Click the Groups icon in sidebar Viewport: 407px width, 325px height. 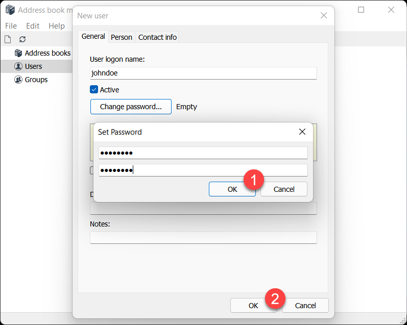pyautogui.click(x=18, y=80)
